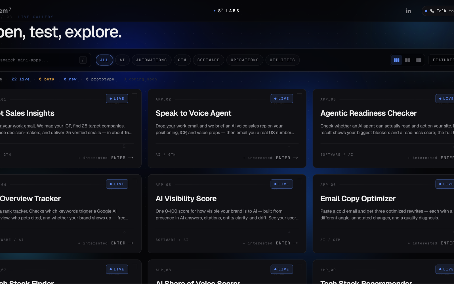The height and width of the screenshot is (284, 454).
Task: Click ENTER on the Sales Insights card
Action: tap(122, 158)
